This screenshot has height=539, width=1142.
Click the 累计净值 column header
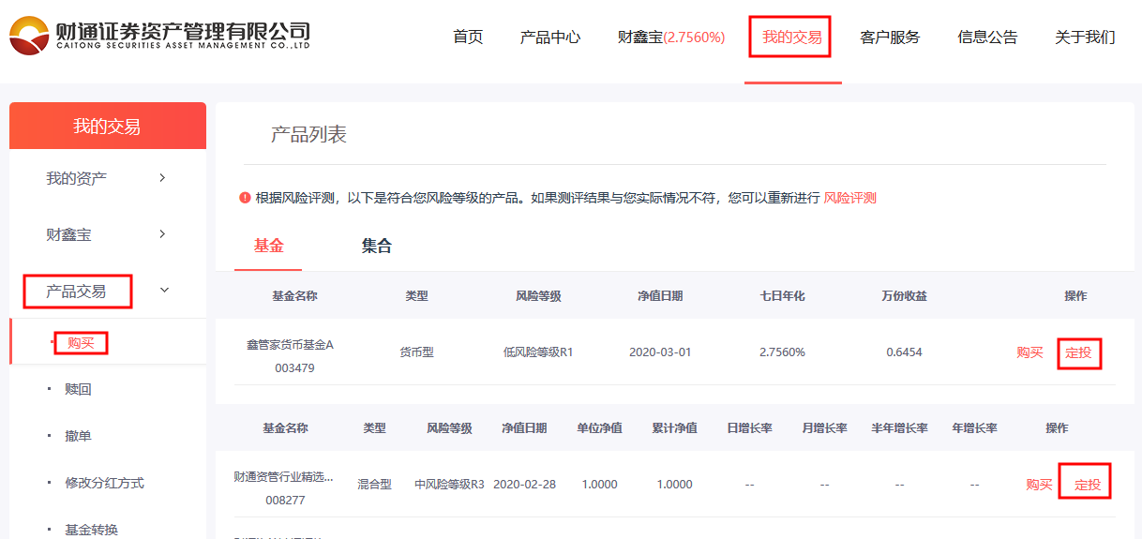point(674,428)
